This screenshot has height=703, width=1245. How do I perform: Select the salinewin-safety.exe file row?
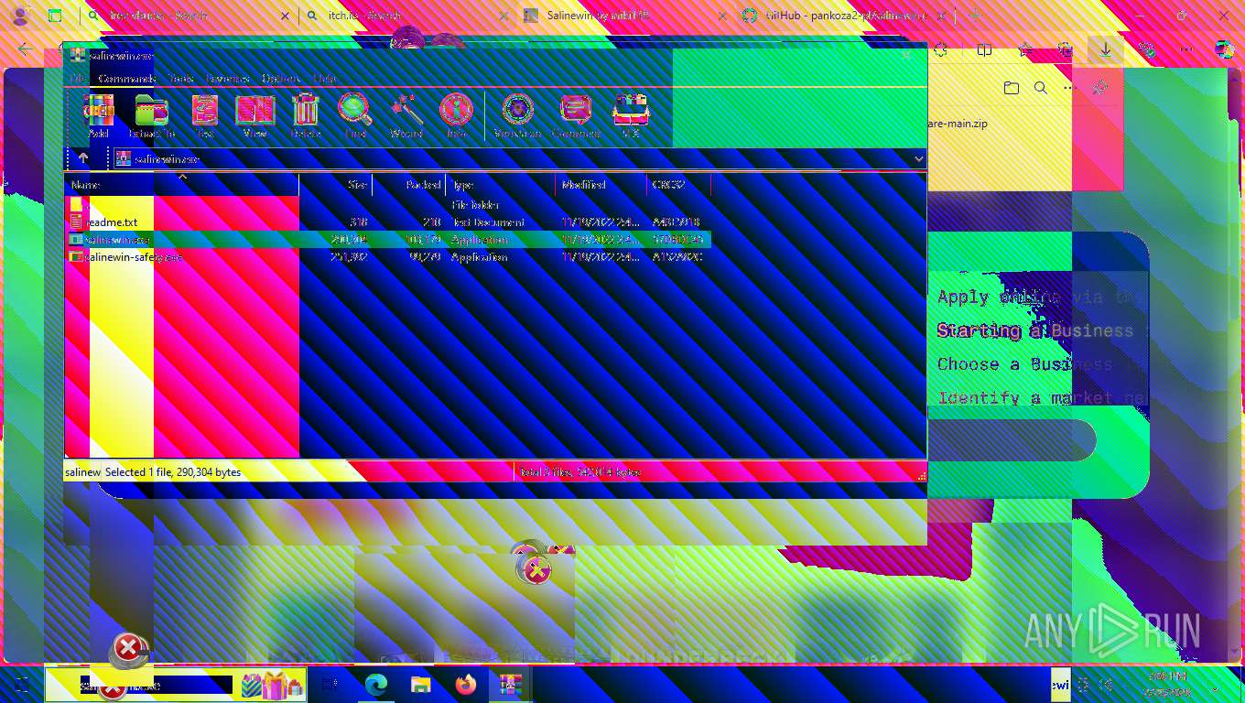coord(388,257)
